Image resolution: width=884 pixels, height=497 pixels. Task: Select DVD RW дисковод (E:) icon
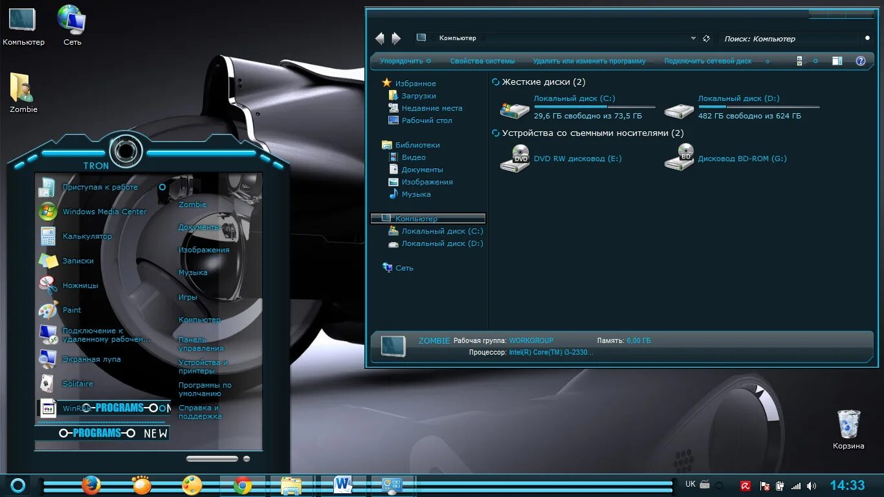pos(514,158)
